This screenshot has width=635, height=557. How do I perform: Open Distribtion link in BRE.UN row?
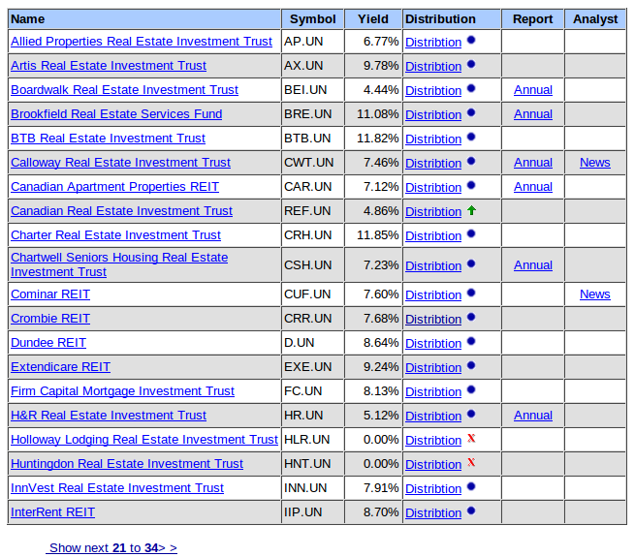[433, 115]
